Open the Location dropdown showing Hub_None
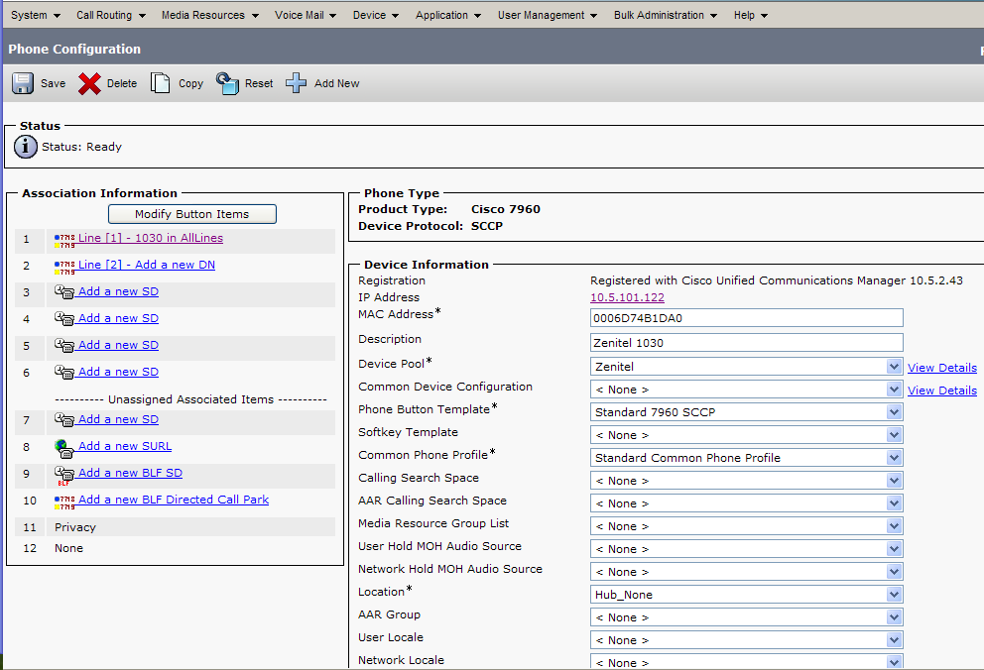 coord(747,595)
